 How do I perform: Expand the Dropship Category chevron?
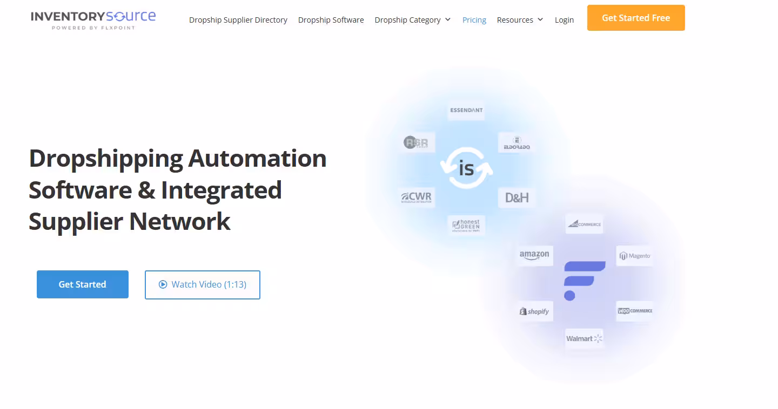click(448, 20)
